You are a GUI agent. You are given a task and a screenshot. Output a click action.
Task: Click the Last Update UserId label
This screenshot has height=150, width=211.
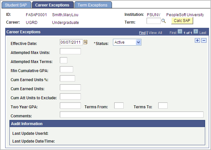(x=30, y=134)
